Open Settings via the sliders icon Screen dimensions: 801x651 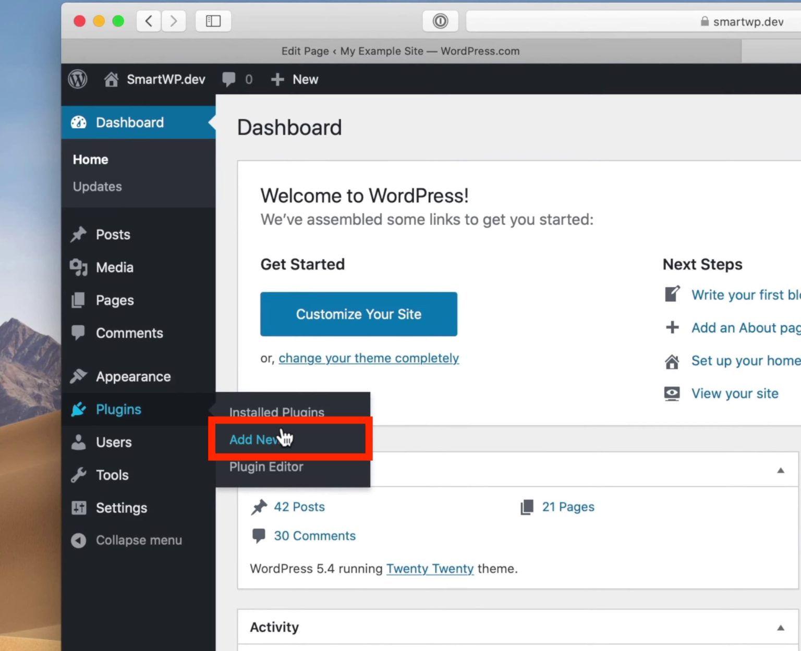tap(79, 508)
